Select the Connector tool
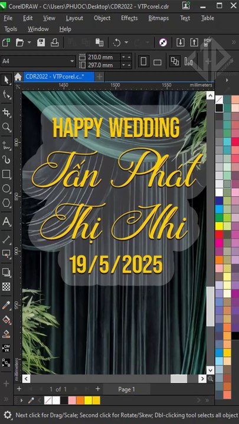The height and width of the screenshot is (424, 239). point(6,254)
